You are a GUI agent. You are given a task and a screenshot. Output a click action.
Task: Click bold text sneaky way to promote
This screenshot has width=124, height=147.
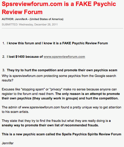(50, 125)
